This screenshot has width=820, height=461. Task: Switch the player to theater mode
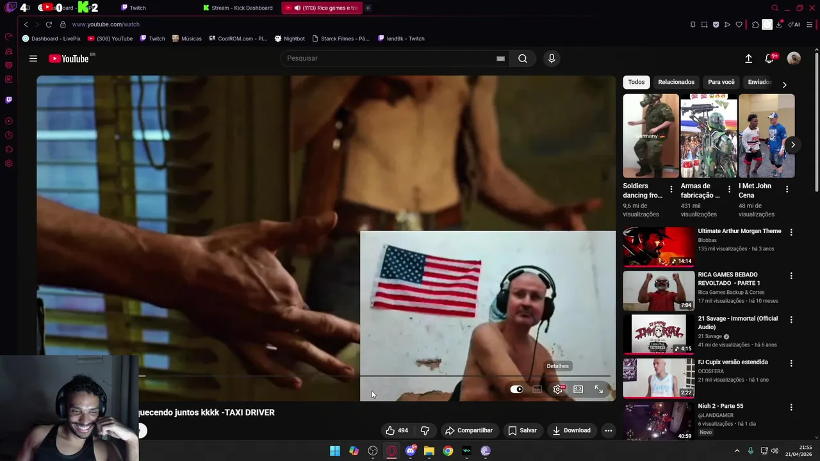(578, 389)
